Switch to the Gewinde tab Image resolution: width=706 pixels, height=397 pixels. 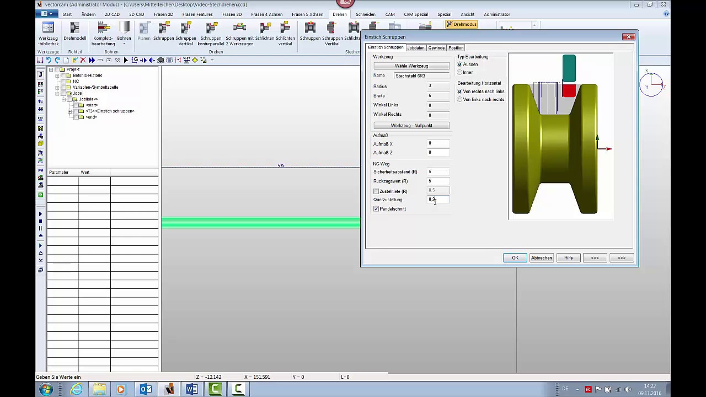pyautogui.click(x=436, y=48)
